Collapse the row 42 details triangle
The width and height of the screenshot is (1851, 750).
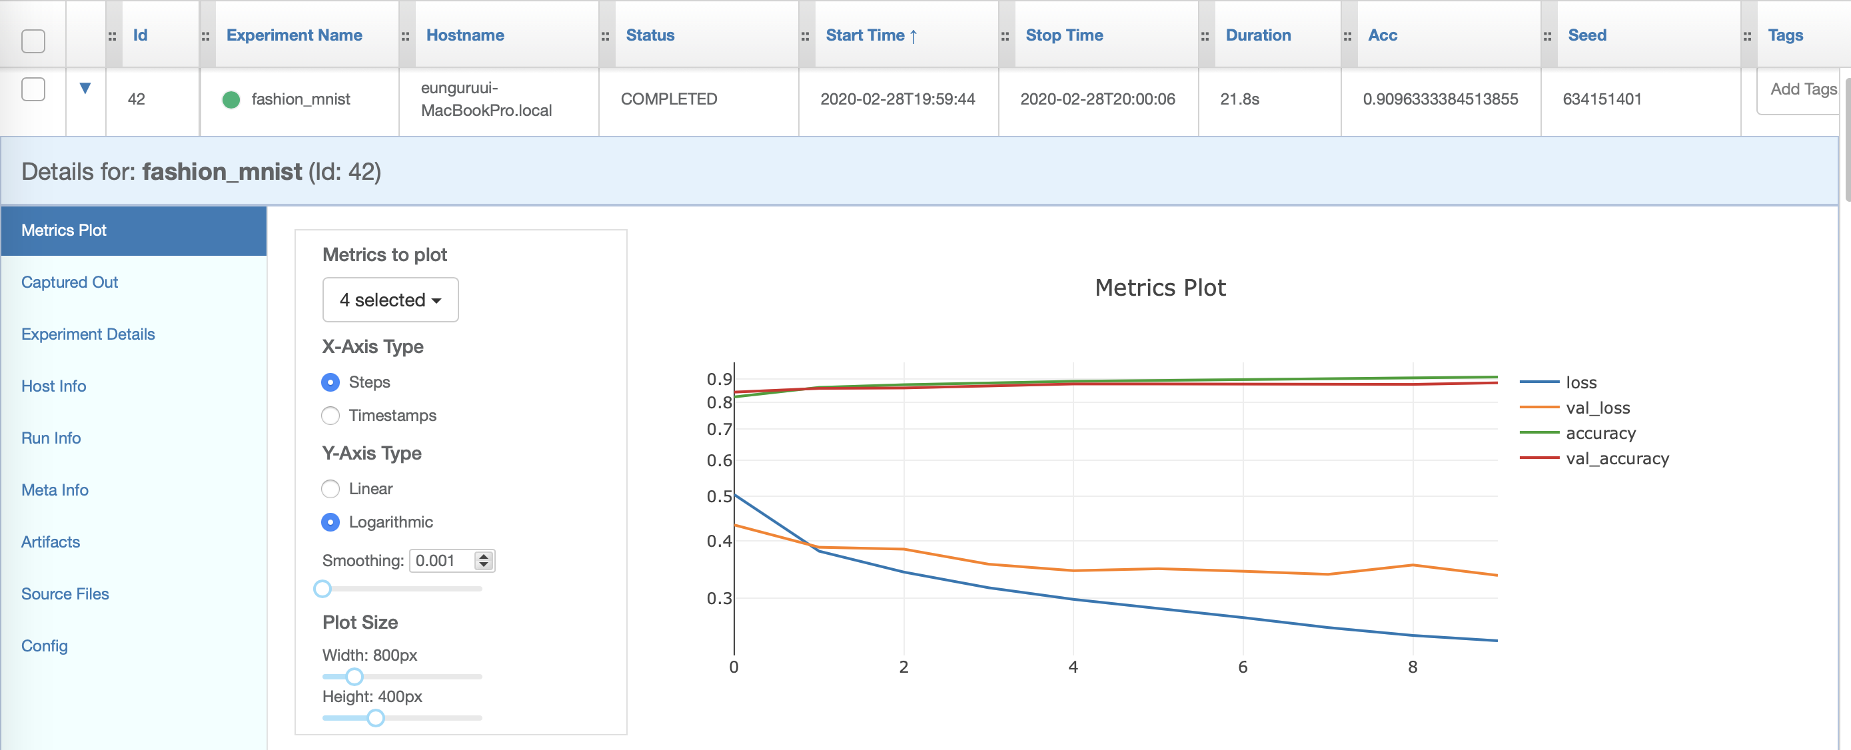coord(85,89)
